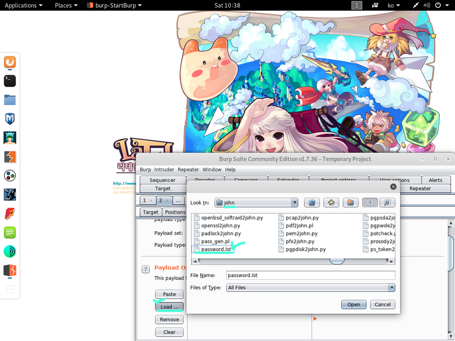Add new Intruder tab with ... tab
Screen dimensions: 455x341
(x=178, y=201)
